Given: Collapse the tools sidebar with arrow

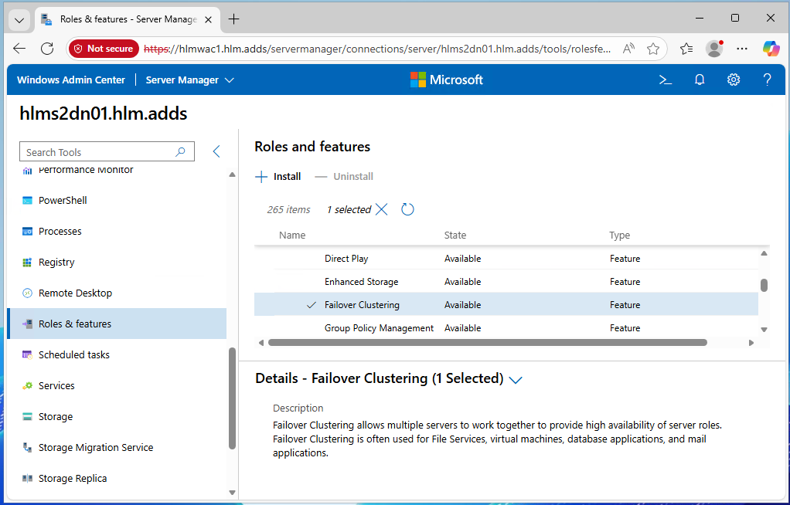Looking at the screenshot, I should pyautogui.click(x=216, y=152).
